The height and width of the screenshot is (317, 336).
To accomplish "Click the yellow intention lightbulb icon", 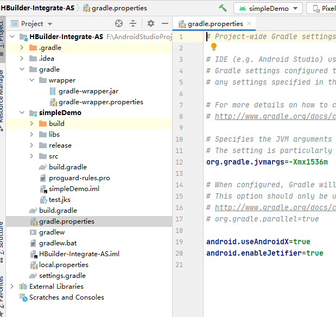I will click(214, 47).
